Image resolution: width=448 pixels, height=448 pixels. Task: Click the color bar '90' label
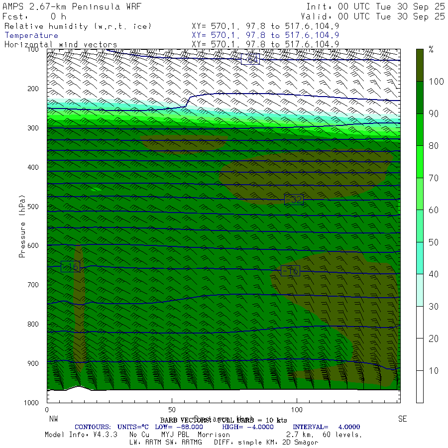click(434, 113)
